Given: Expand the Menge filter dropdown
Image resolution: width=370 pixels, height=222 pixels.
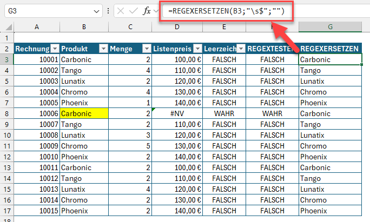Looking at the screenshot, I should point(146,49).
